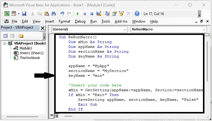Open the Edit menu

click(25, 21)
